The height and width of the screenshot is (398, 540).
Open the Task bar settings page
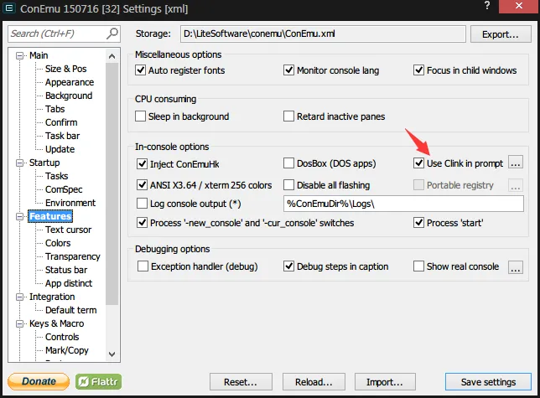62,136
